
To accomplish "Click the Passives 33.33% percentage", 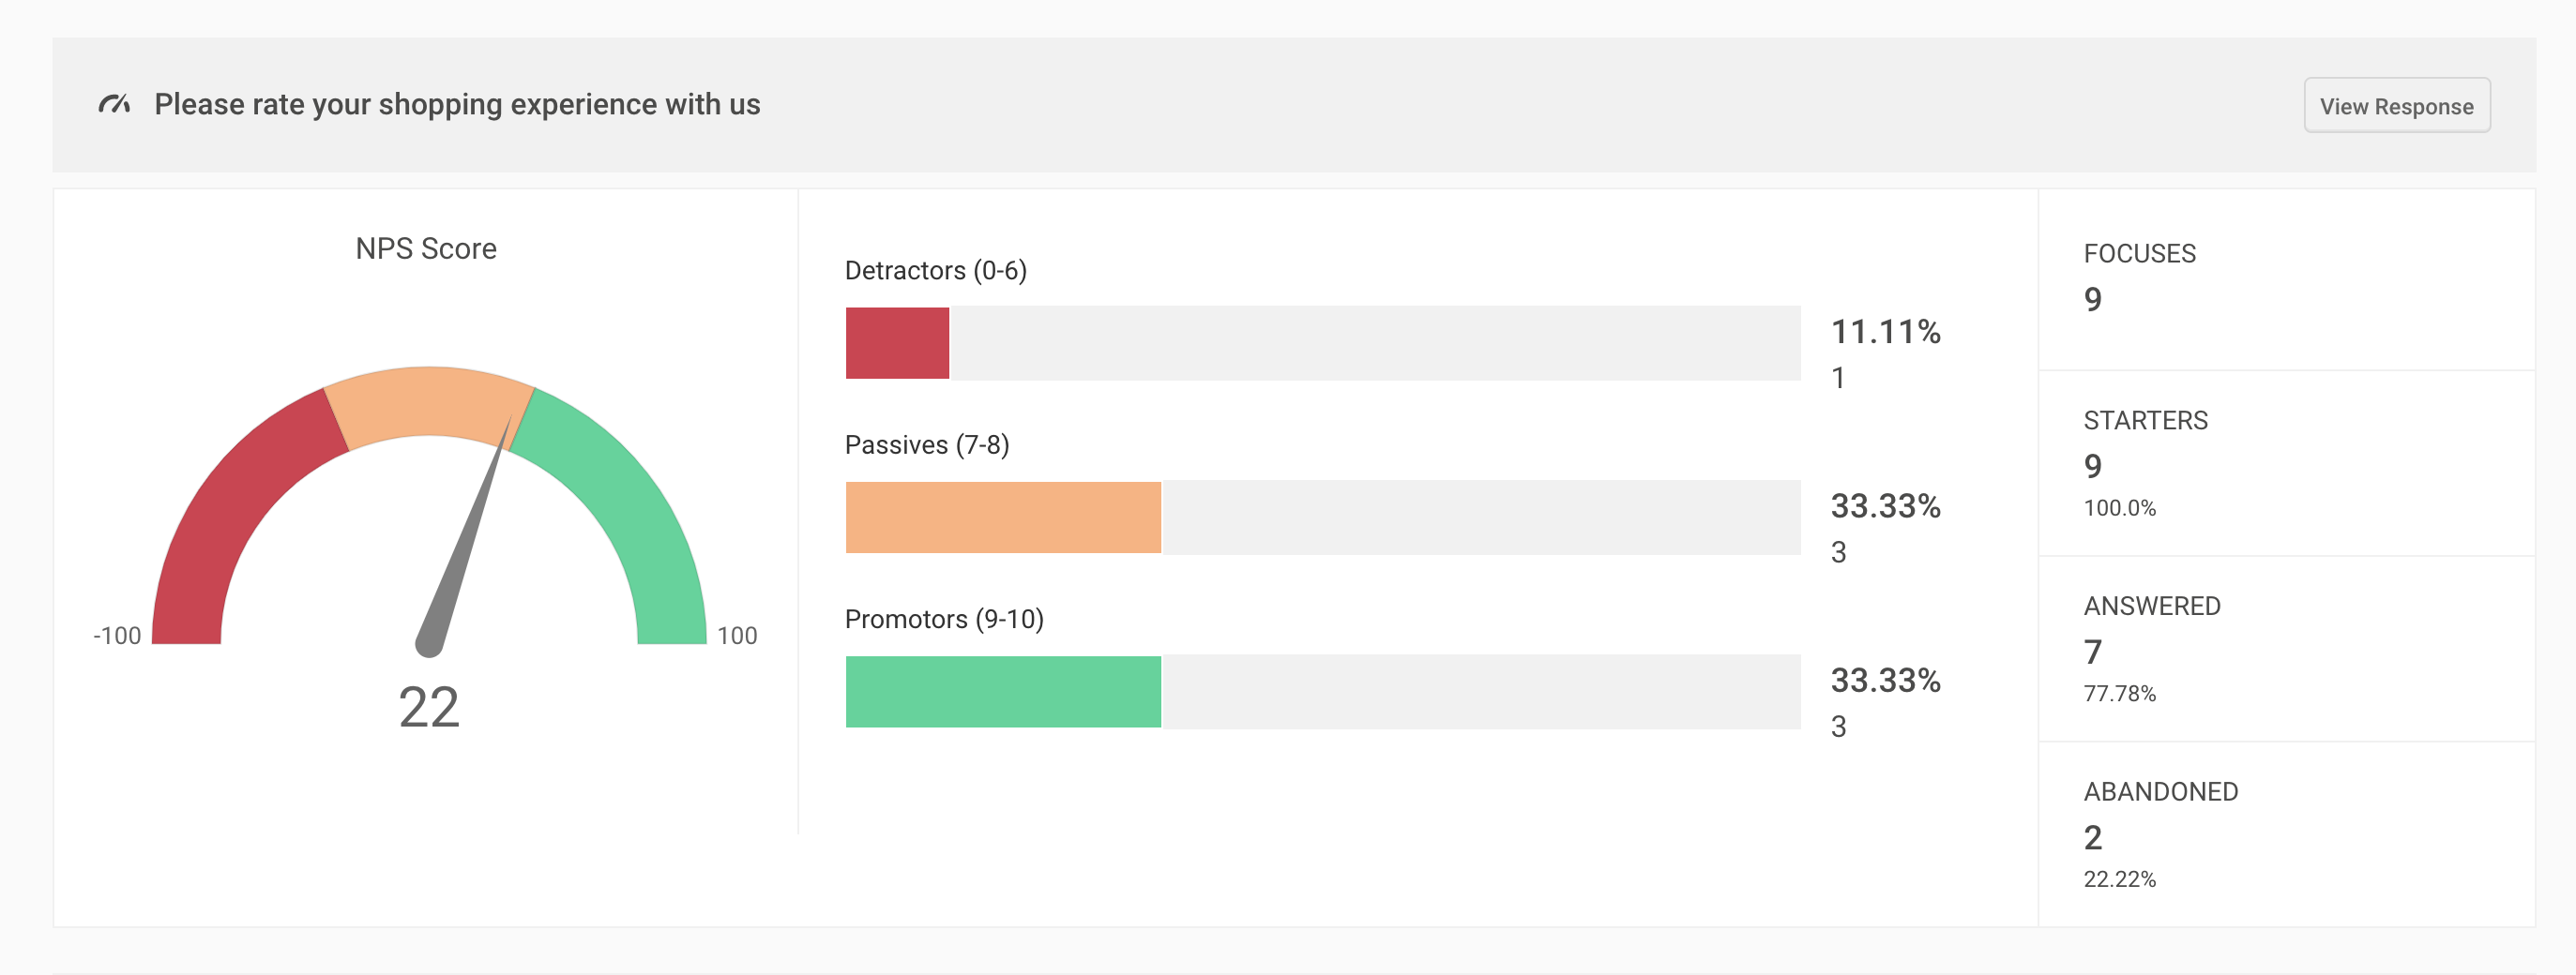I will [x=1885, y=506].
